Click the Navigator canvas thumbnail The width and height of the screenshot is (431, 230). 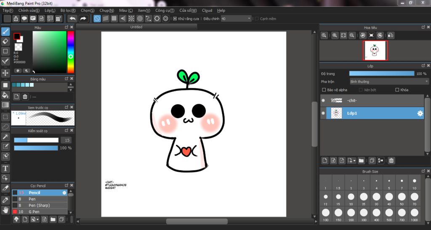[375, 51]
